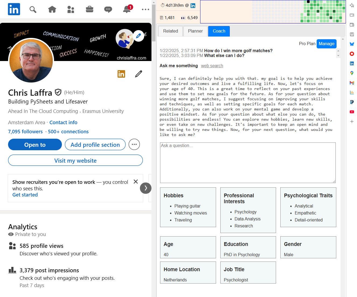Screen dimensions: 357x297
Task: Select the Coach tab
Action: tap(219, 31)
